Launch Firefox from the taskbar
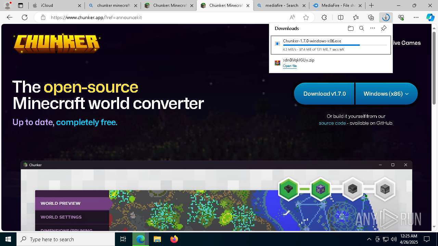The image size is (438, 246). 174,239
